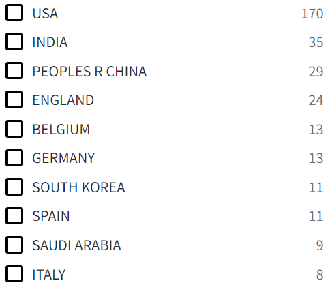Click the PEOPLES R CHINA label
This screenshot has height=287, width=330.
[x=89, y=72]
